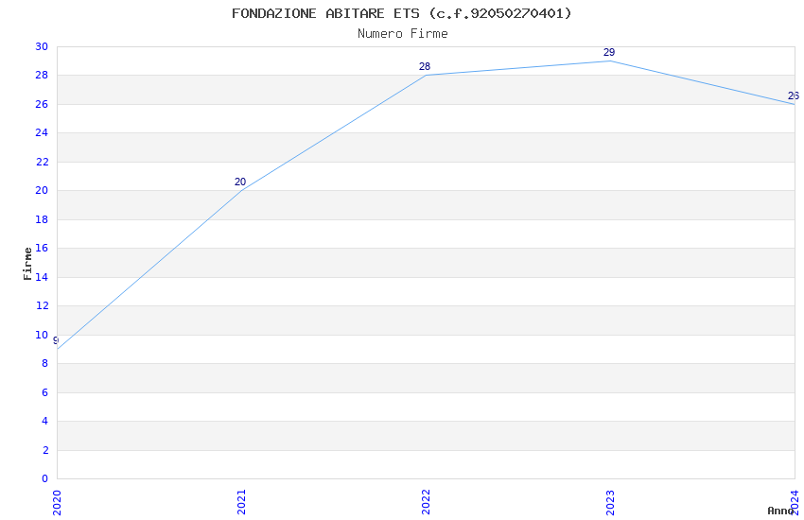
Task: Click the y-axis tick value 14
Action: (42, 277)
